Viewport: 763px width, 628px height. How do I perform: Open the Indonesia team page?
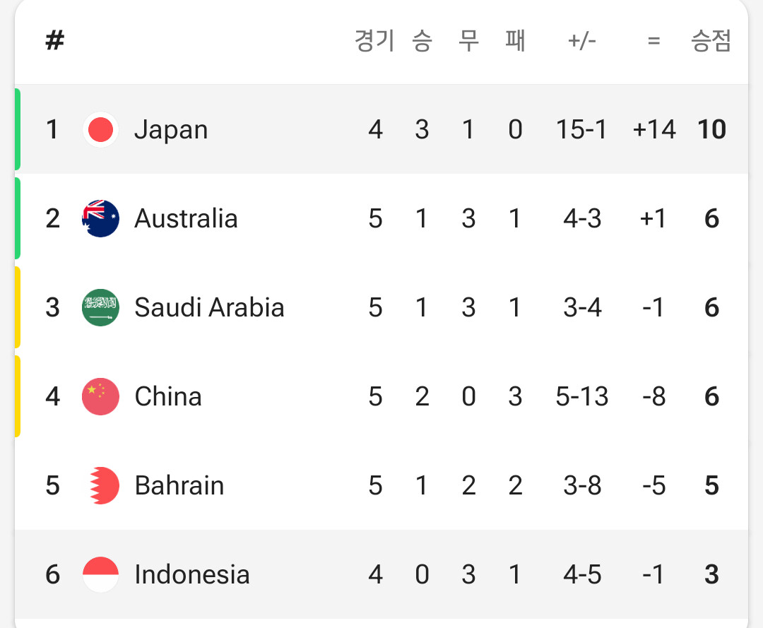point(192,574)
